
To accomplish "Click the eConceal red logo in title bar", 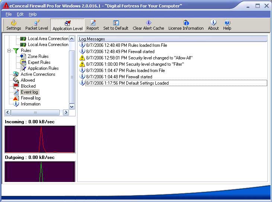I will point(6,6).
